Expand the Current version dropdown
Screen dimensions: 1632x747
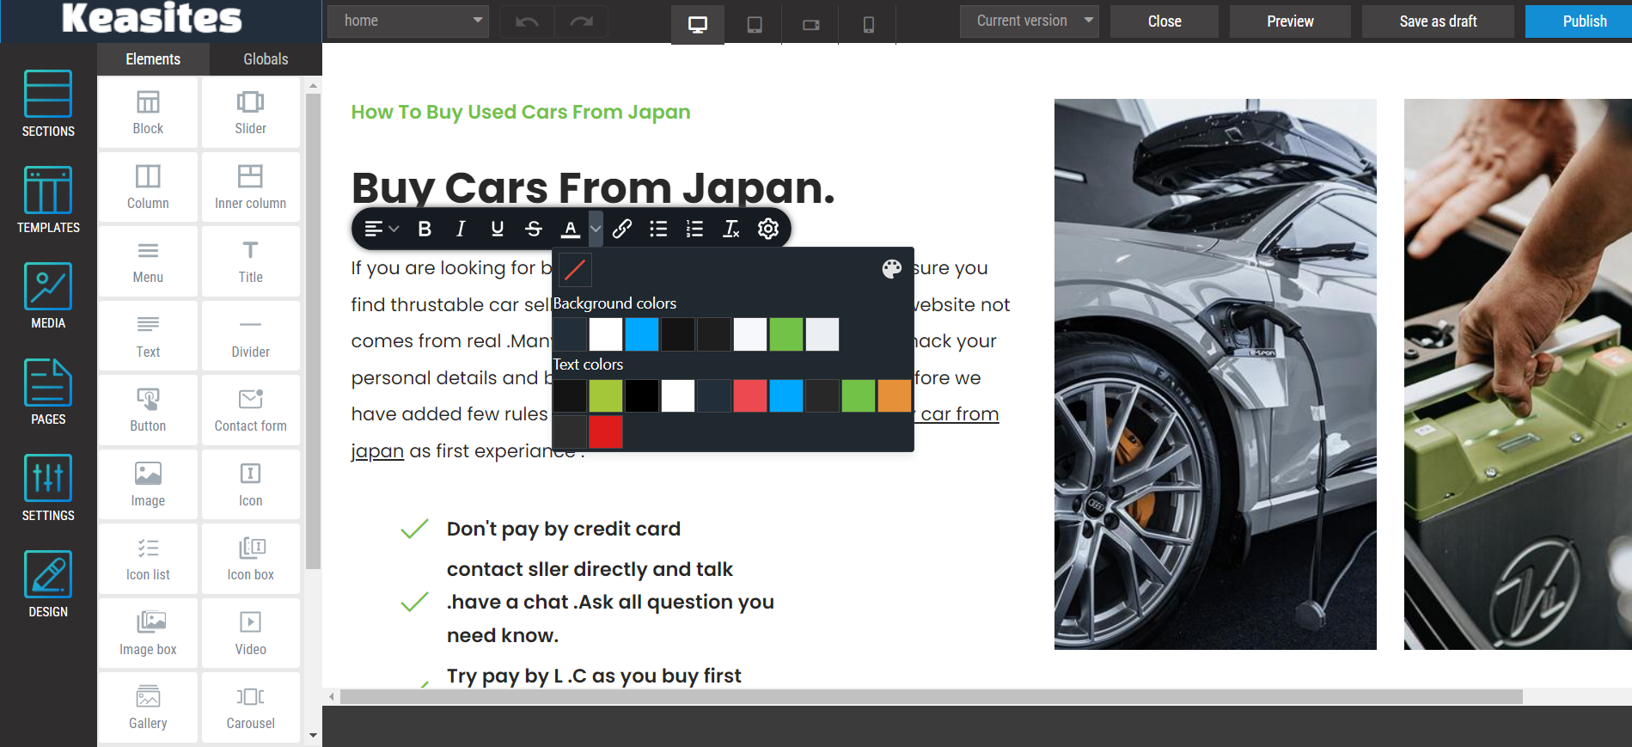pos(1030,21)
